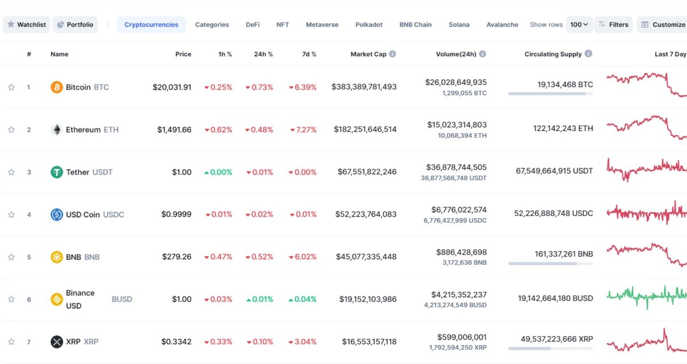Click the BNB coin logo icon
The height and width of the screenshot is (364, 687).
pos(57,257)
